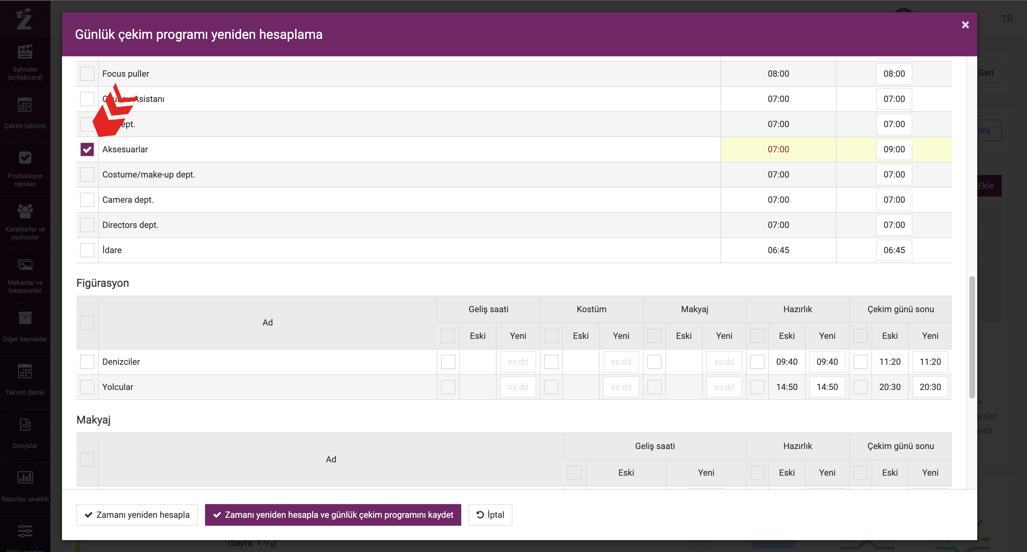Click the Figürasyon section heading
This screenshot has height=552, width=1027.
(102, 283)
